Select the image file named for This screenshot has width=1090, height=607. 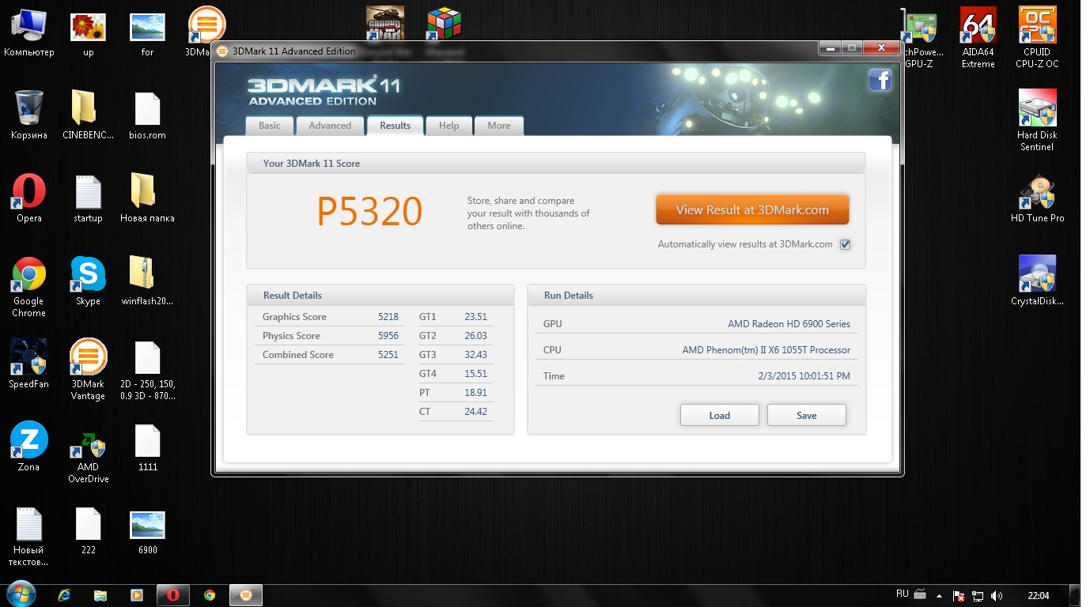pos(147,34)
